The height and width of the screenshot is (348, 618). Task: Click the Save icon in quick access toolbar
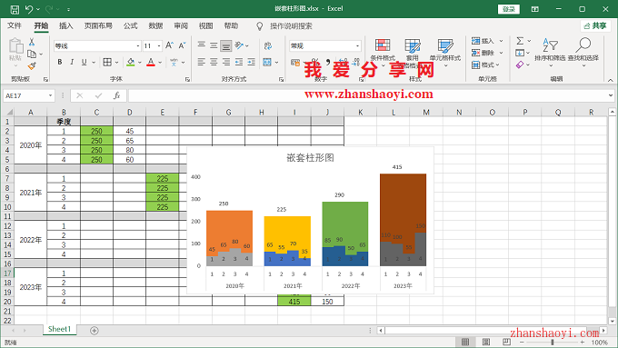[x=15, y=9]
